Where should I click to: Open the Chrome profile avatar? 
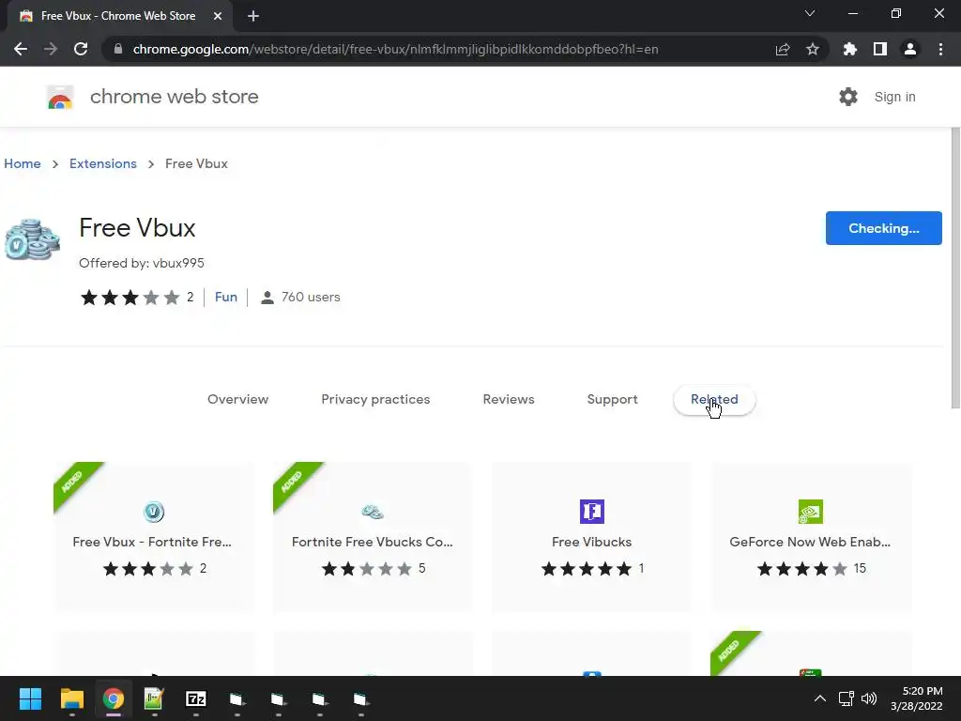coord(909,49)
